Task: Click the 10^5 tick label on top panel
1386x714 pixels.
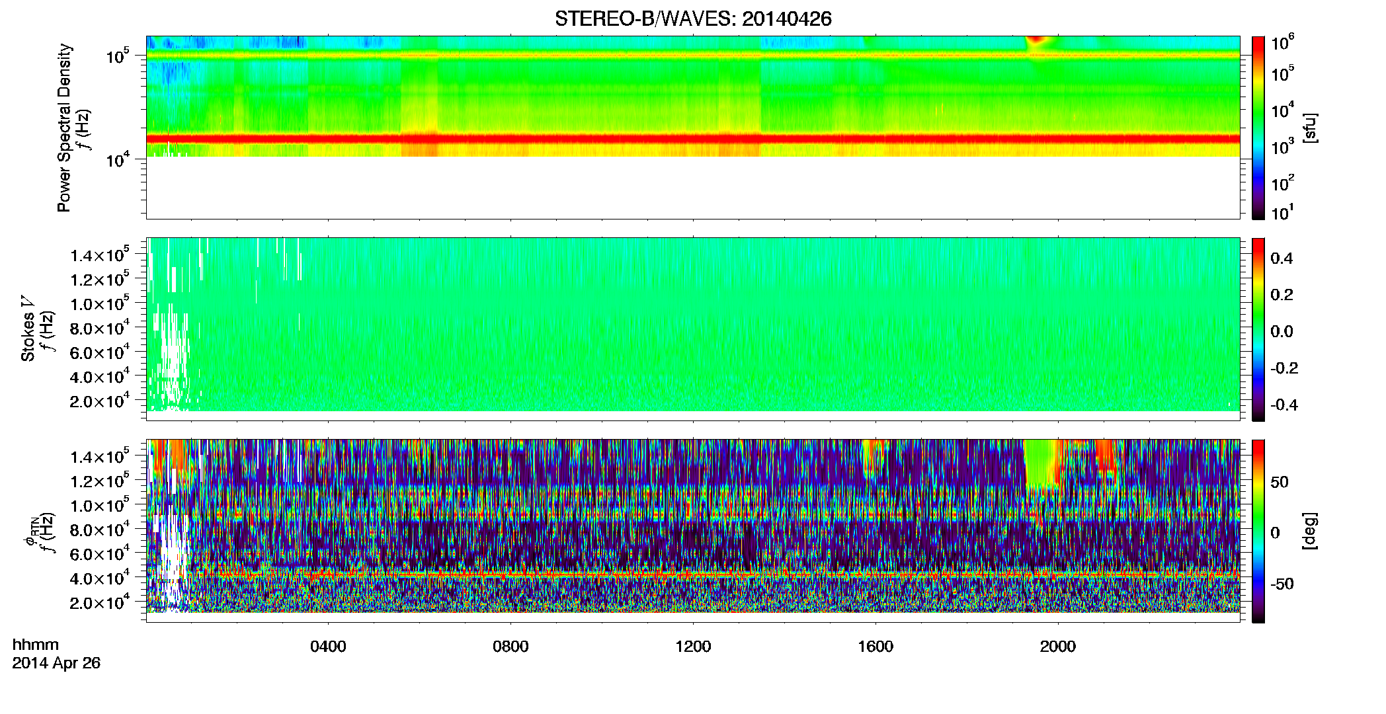Action: point(122,56)
